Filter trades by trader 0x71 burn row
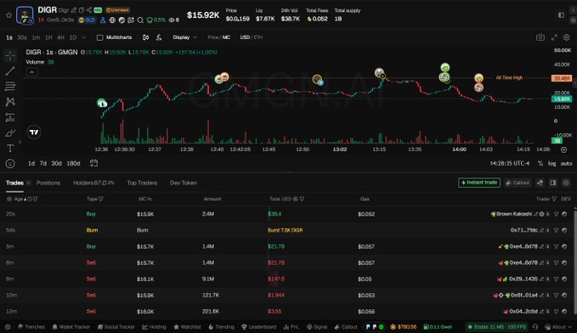The height and width of the screenshot is (333, 577). 556,230
